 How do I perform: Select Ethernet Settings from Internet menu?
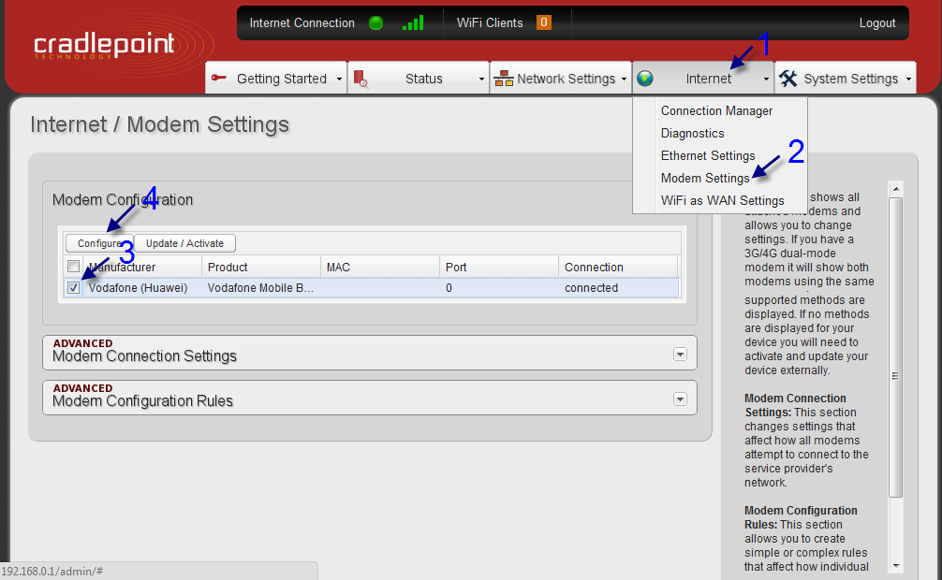(x=708, y=155)
